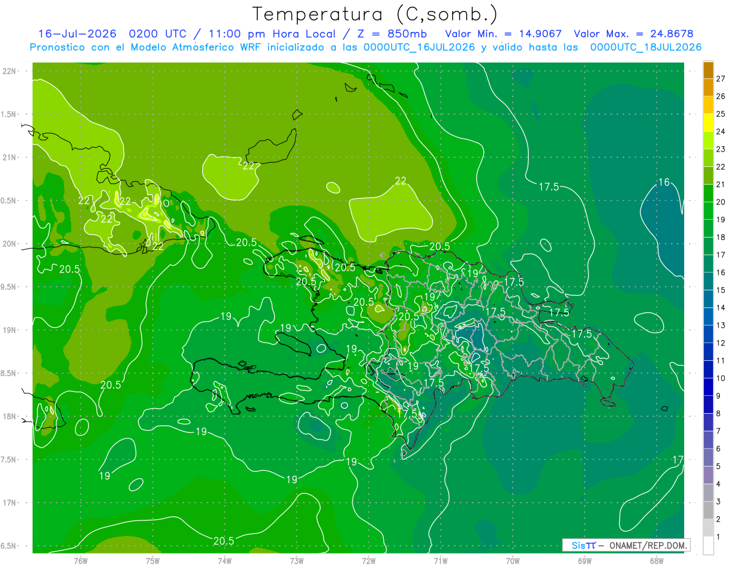Pick the colorbar swatch between 21 and 22
This screenshot has width=737, height=569.
[708, 176]
